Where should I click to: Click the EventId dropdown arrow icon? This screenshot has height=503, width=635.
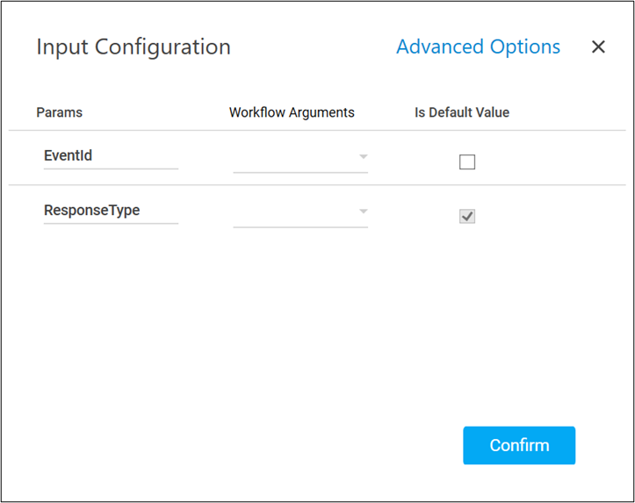pyautogui.click(x=363, y=157)
